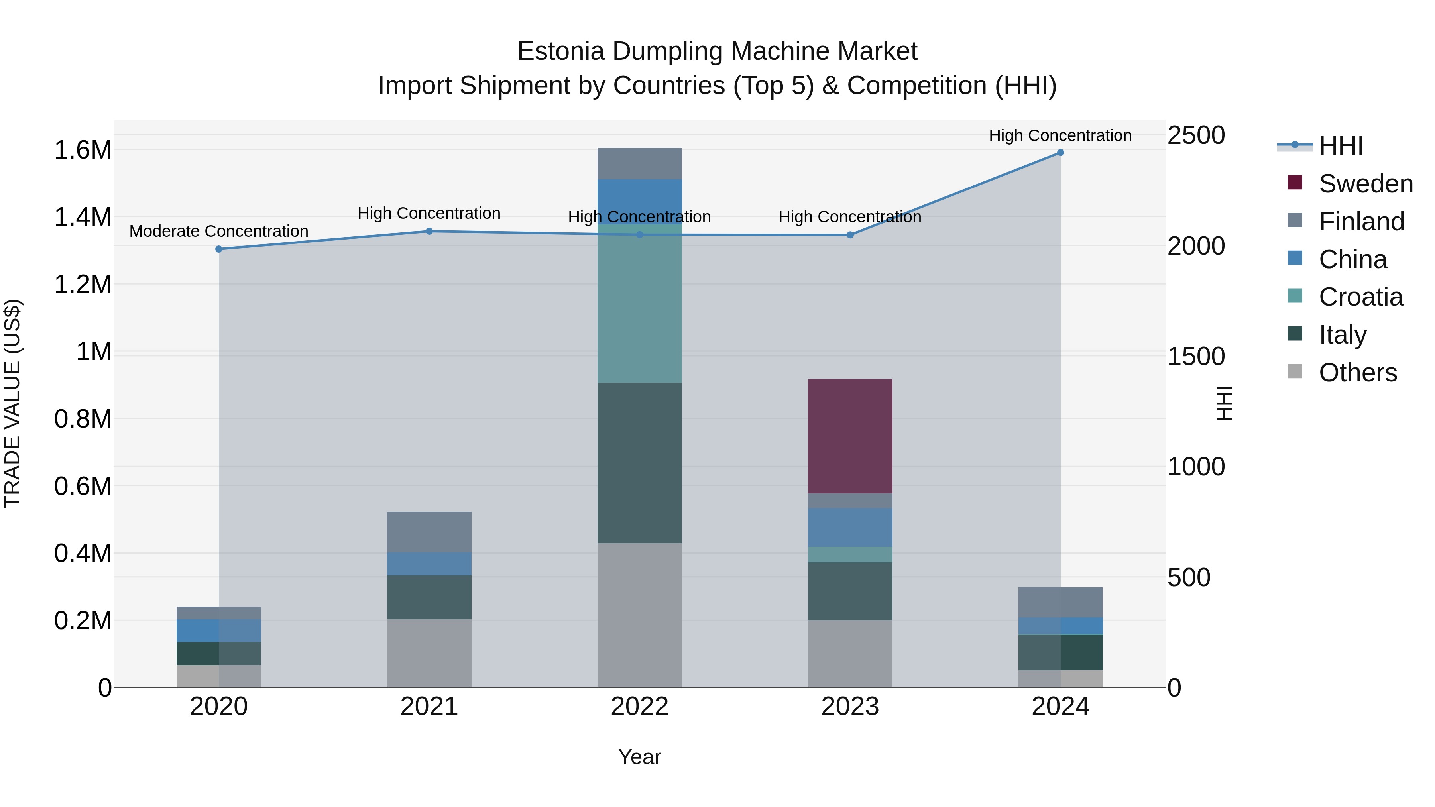Screen dimensions: 1435x807
Task: Click the HHI right axis title
Action: coord(1225,403)
